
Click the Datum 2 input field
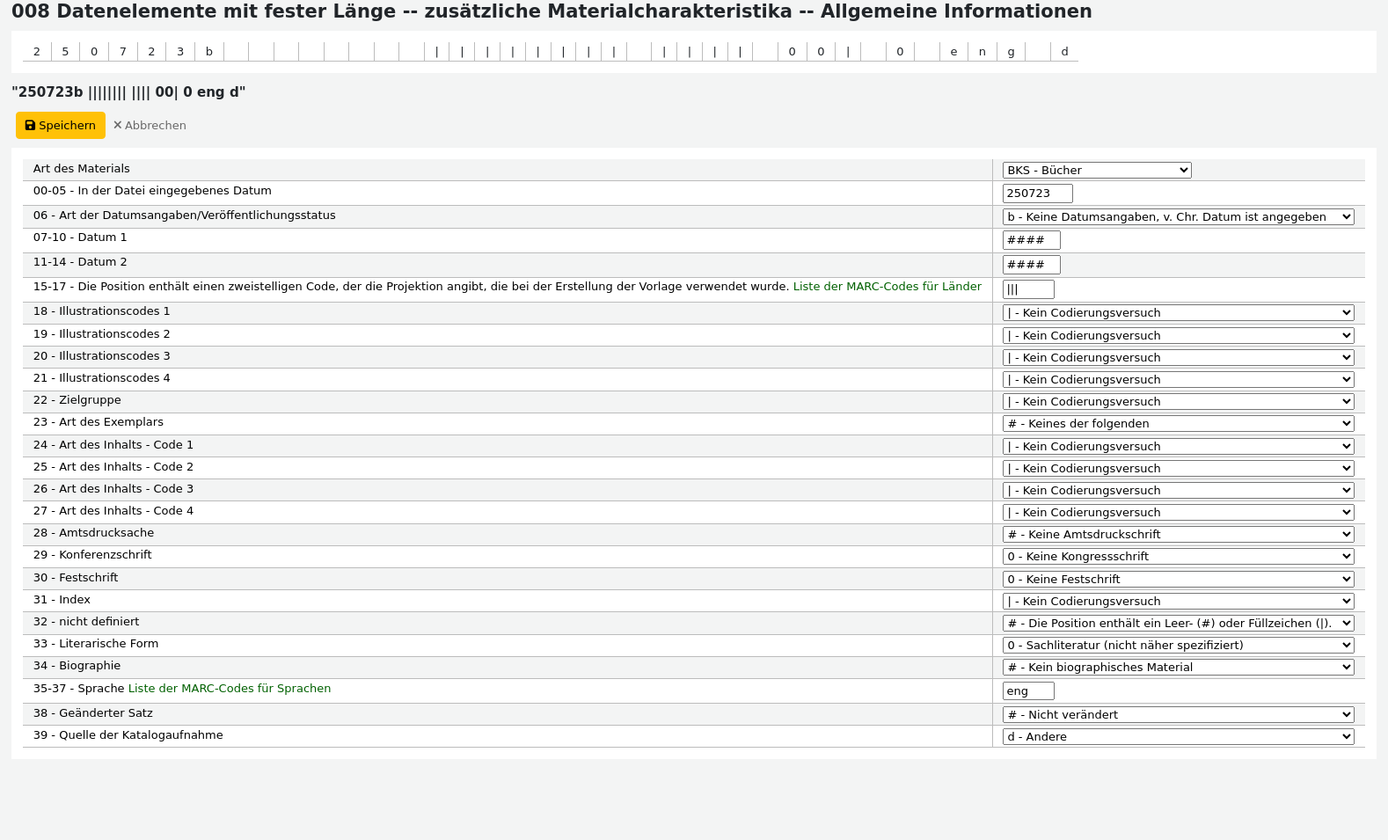click(x=1031, y=265)
